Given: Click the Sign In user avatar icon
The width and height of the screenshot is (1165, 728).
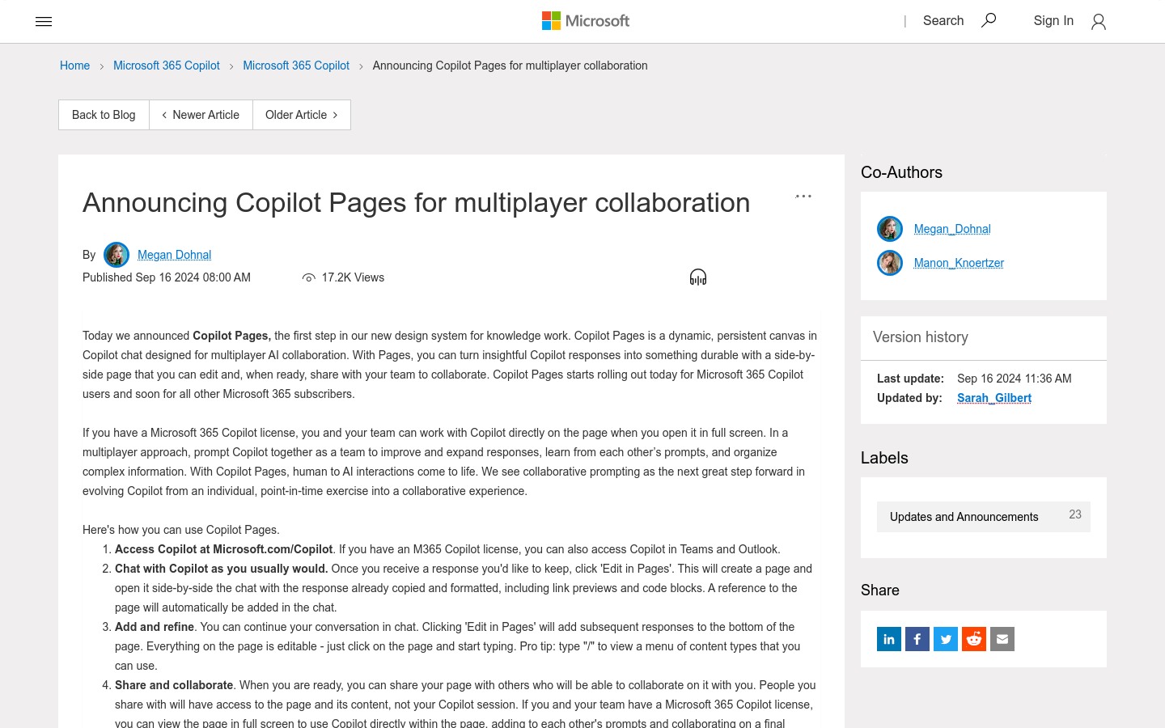Looking at the screenshot, I should pyautogui.click(x=1098, y=22).
